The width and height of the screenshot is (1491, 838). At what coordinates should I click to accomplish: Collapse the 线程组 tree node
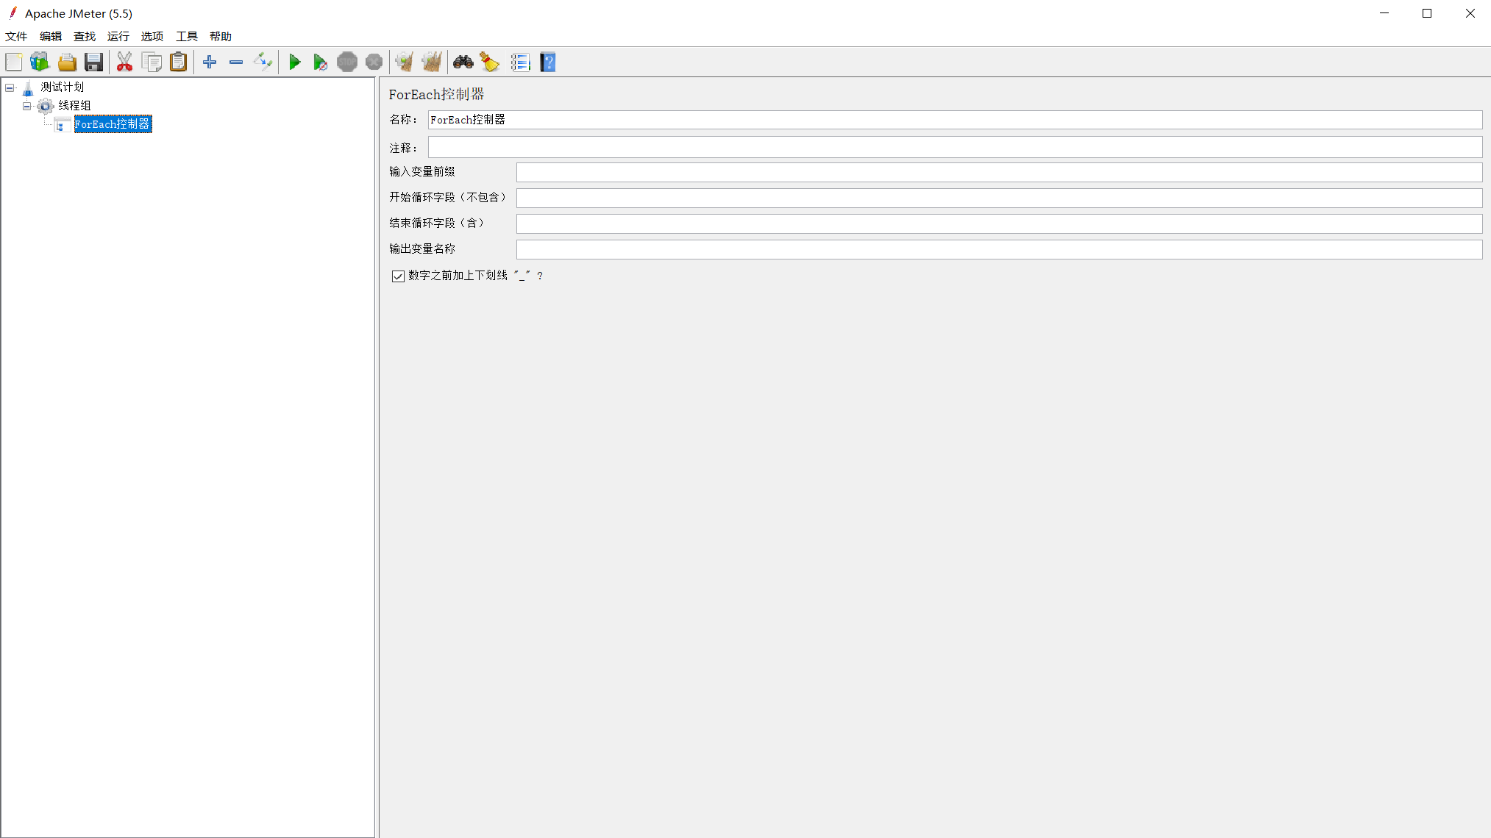pyautogui.click(x=27, y=106)
